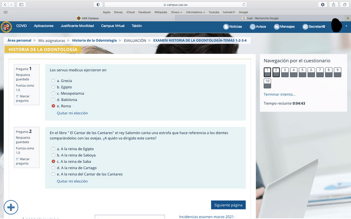Open the privacy shield icon
This screenshot has width=351, height=219.
pos(98,5)
